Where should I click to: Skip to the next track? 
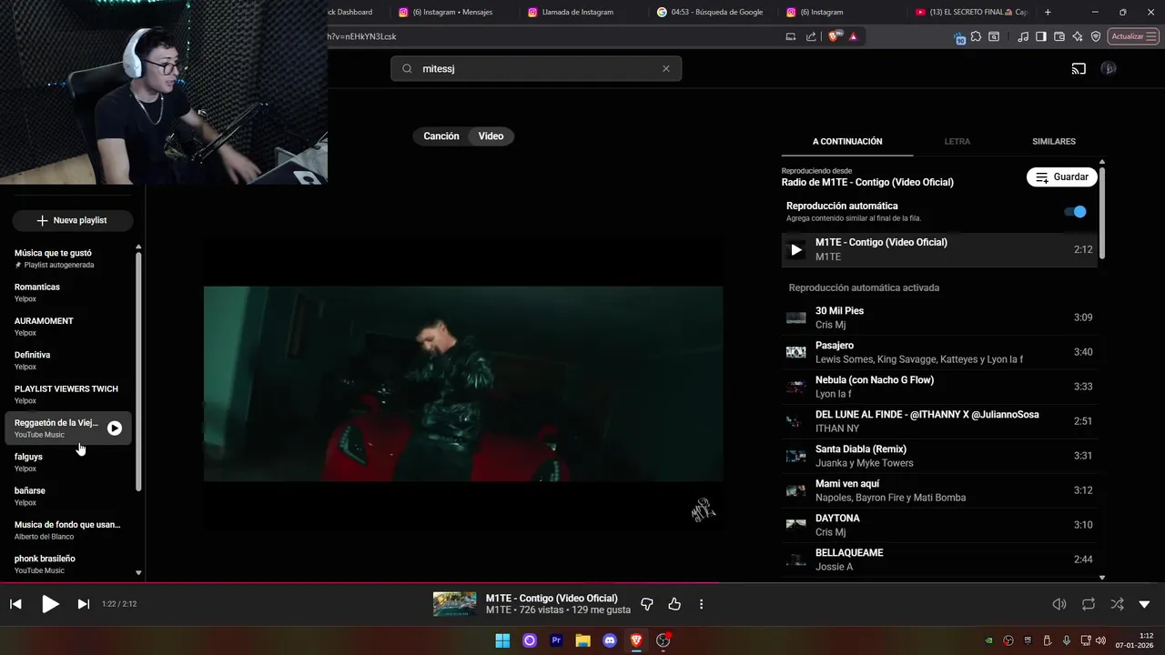tap(84, 604)
